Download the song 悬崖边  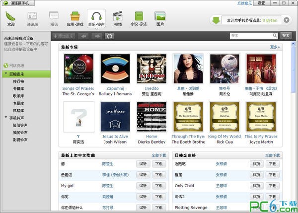click(159, 175)
